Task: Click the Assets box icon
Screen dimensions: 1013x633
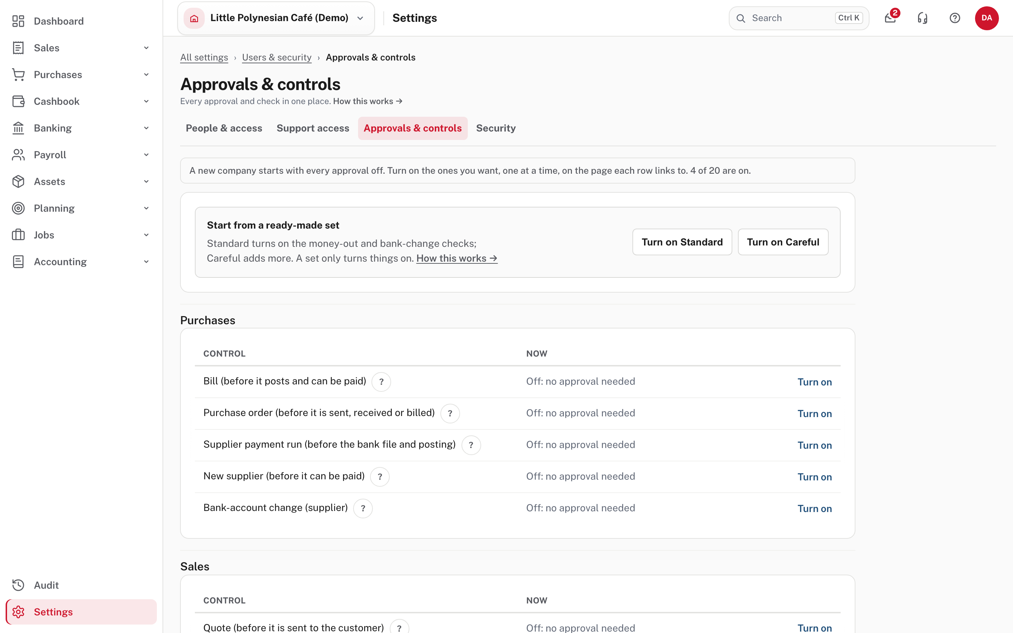Action: coord(18,181)
